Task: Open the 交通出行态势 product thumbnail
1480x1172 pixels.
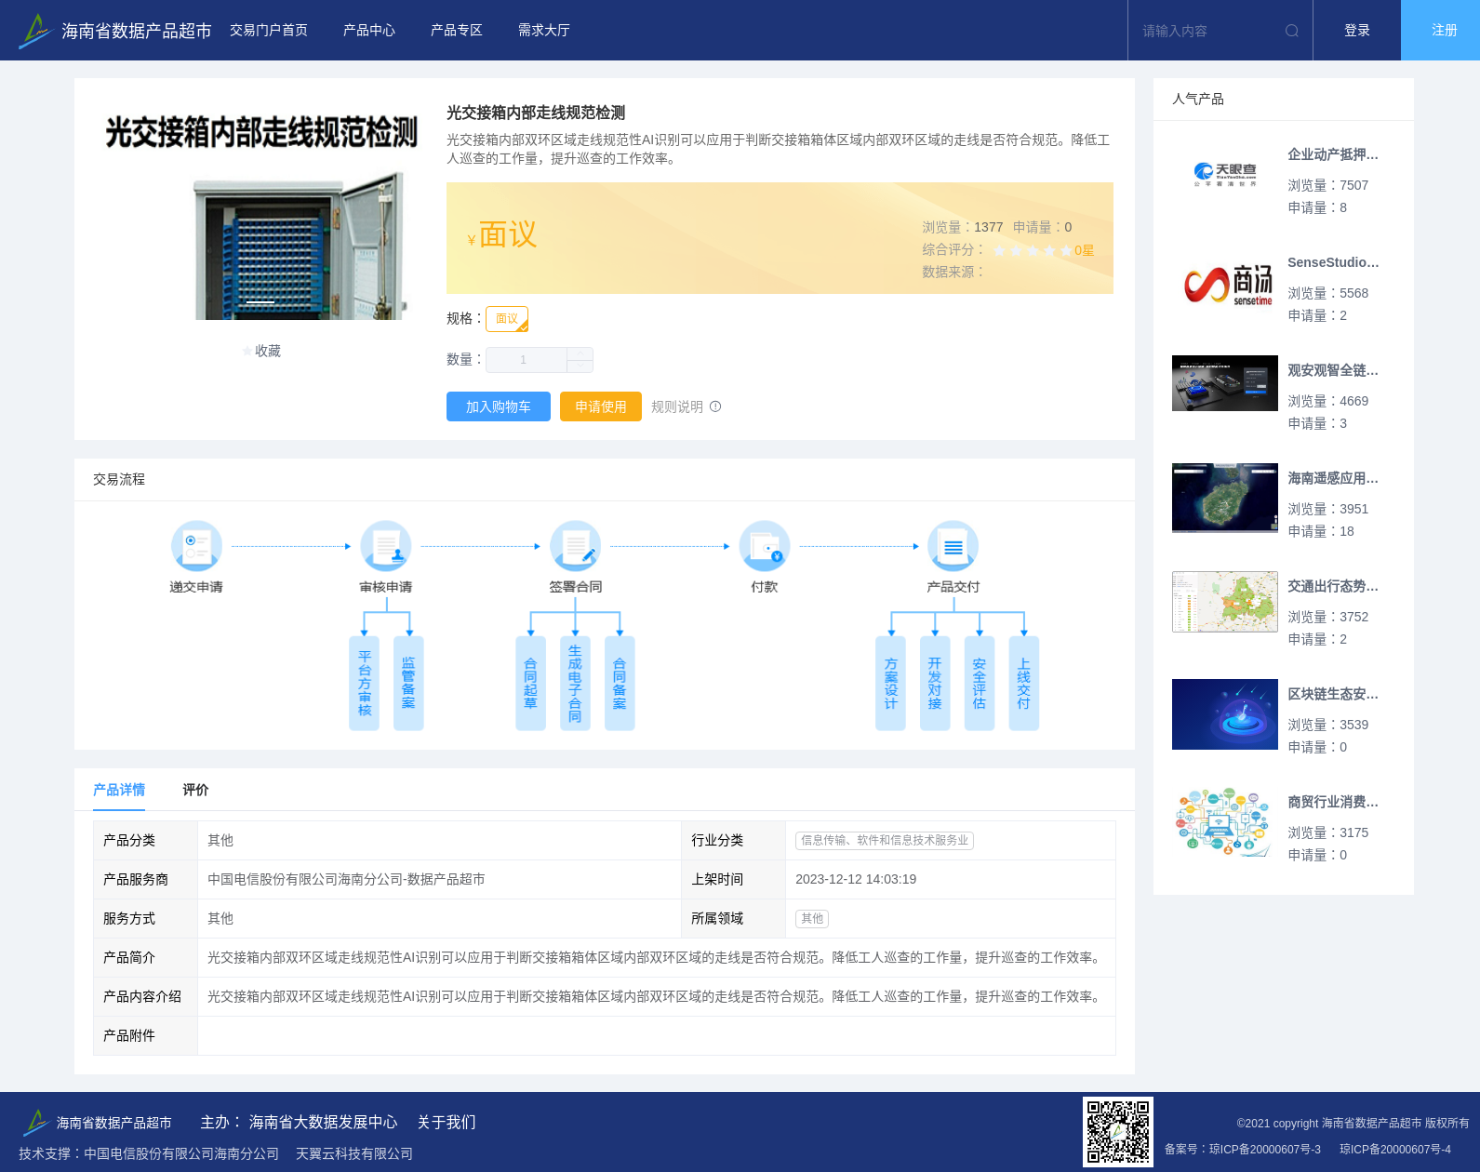Action: (1225, 602)
